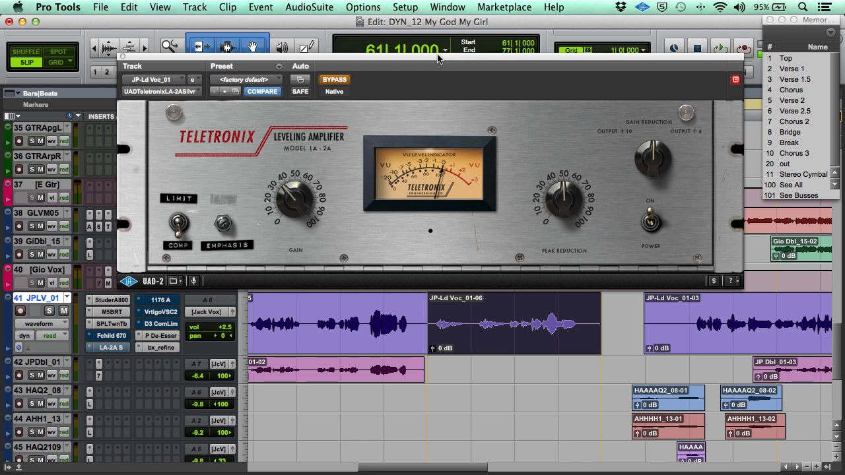Viewport: 845px width, 475px height.
Task: Click the stop button in transport
Action: 697,48
